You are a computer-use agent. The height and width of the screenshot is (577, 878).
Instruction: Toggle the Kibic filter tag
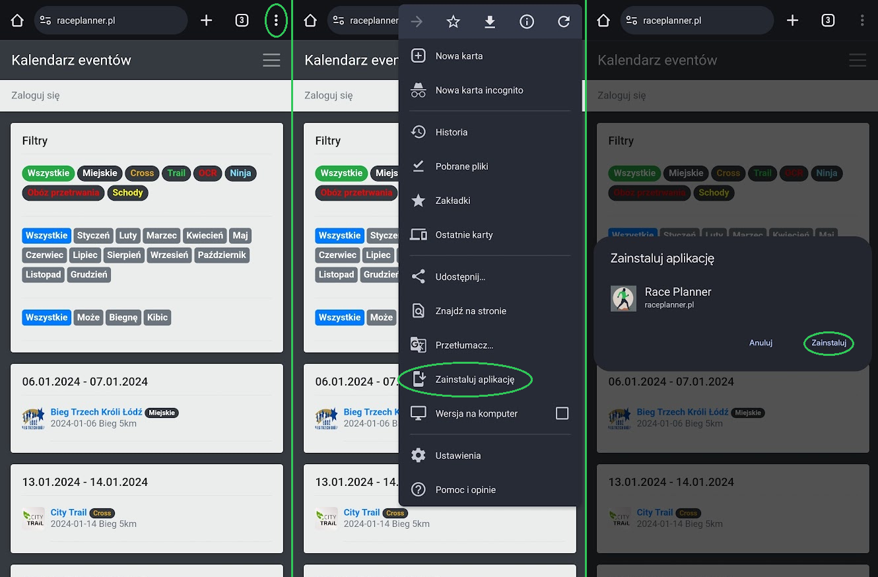coord(158,318)
